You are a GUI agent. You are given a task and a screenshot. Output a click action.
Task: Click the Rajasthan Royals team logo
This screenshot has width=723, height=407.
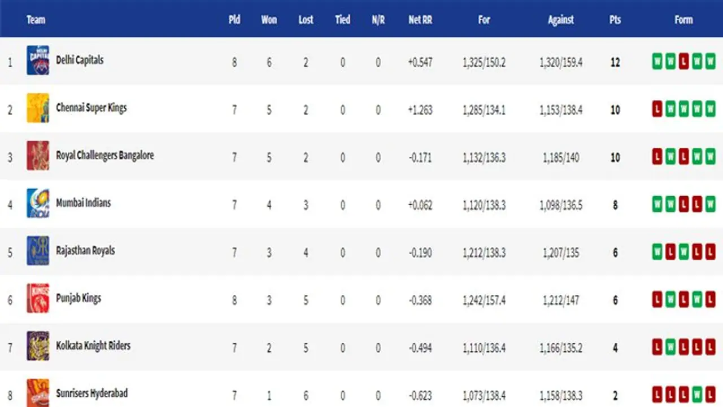pos(38,251)
